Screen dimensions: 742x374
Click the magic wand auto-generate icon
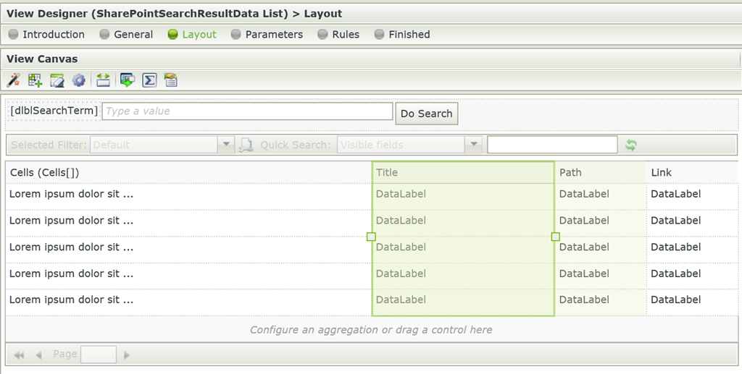[x=13, y=80]
